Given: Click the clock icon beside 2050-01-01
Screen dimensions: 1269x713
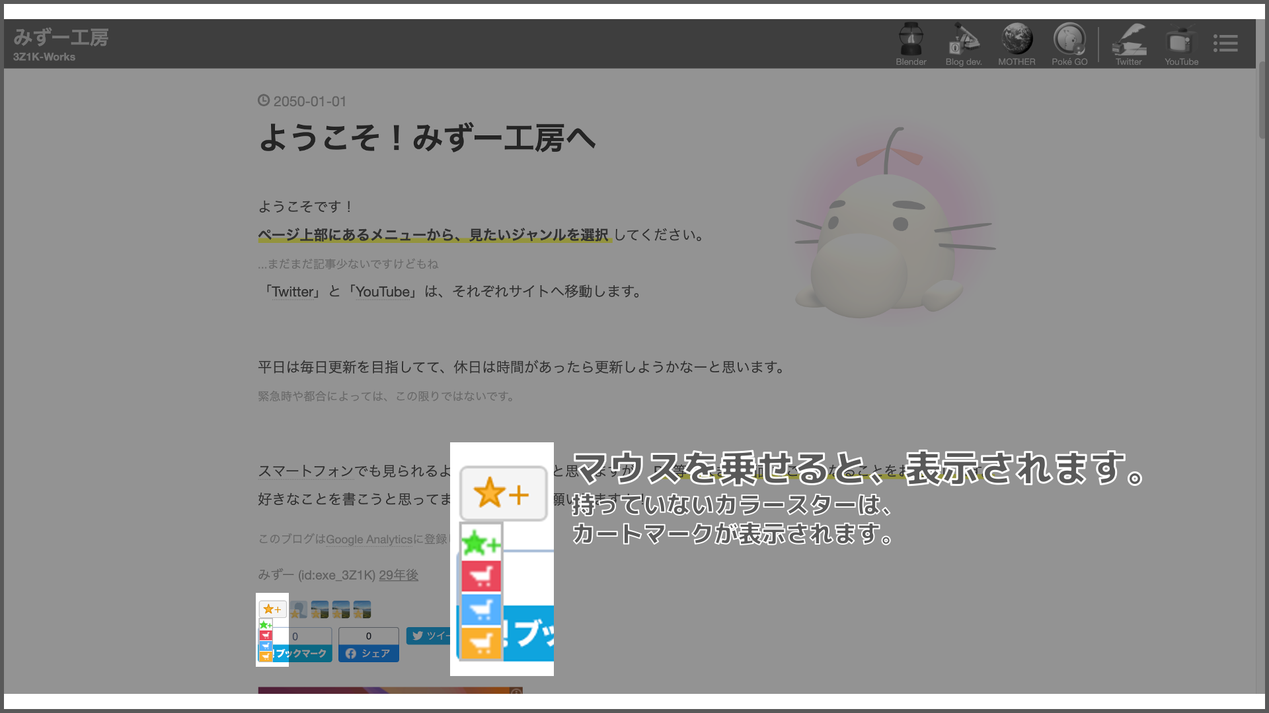Looking at the screenshot, I should [x=264, y=100].
